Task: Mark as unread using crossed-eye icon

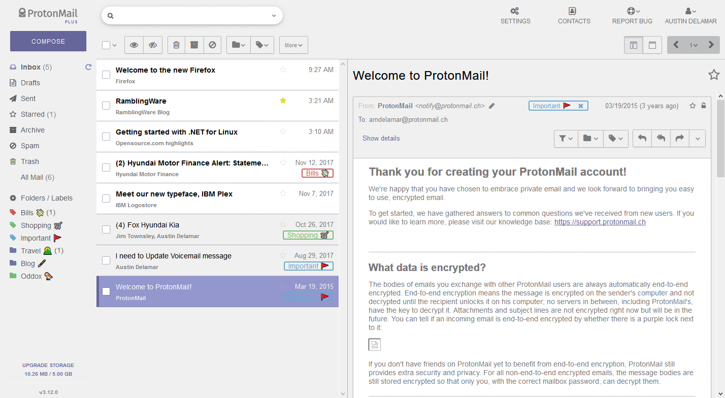Action: pos(153,45)
